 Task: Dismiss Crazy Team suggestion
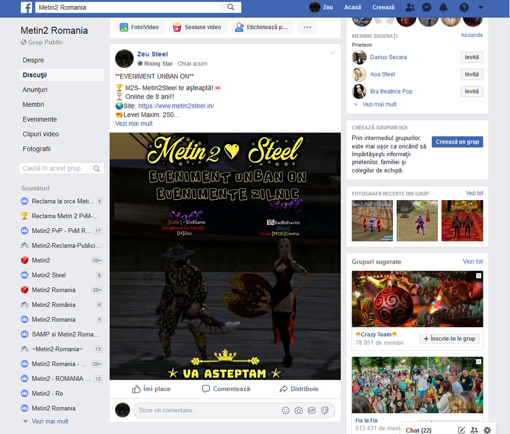479,276
